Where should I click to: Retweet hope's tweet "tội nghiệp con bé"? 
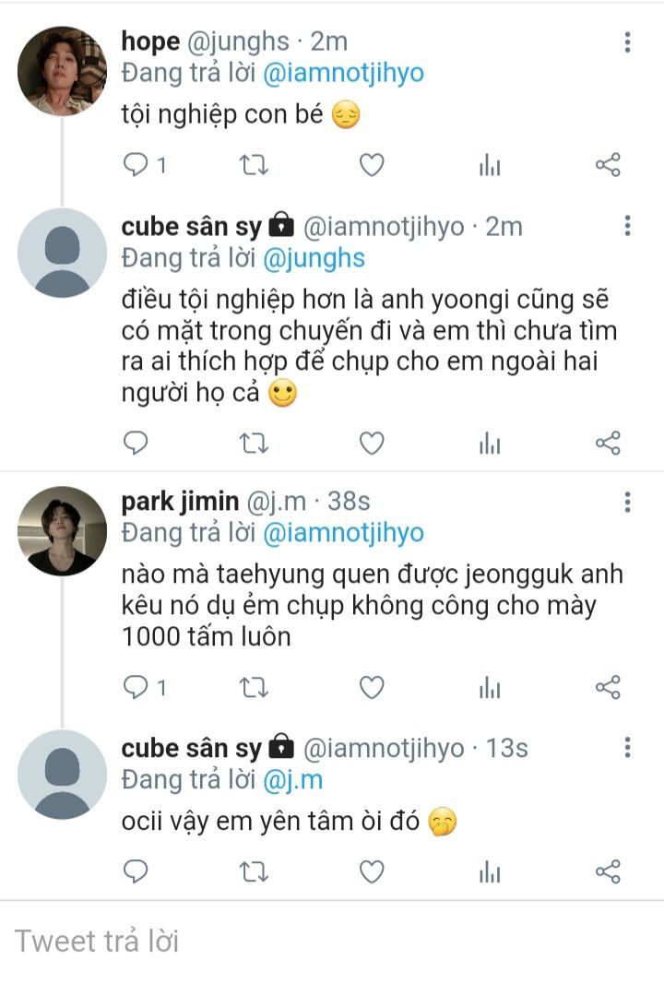[x=254, y=165]
